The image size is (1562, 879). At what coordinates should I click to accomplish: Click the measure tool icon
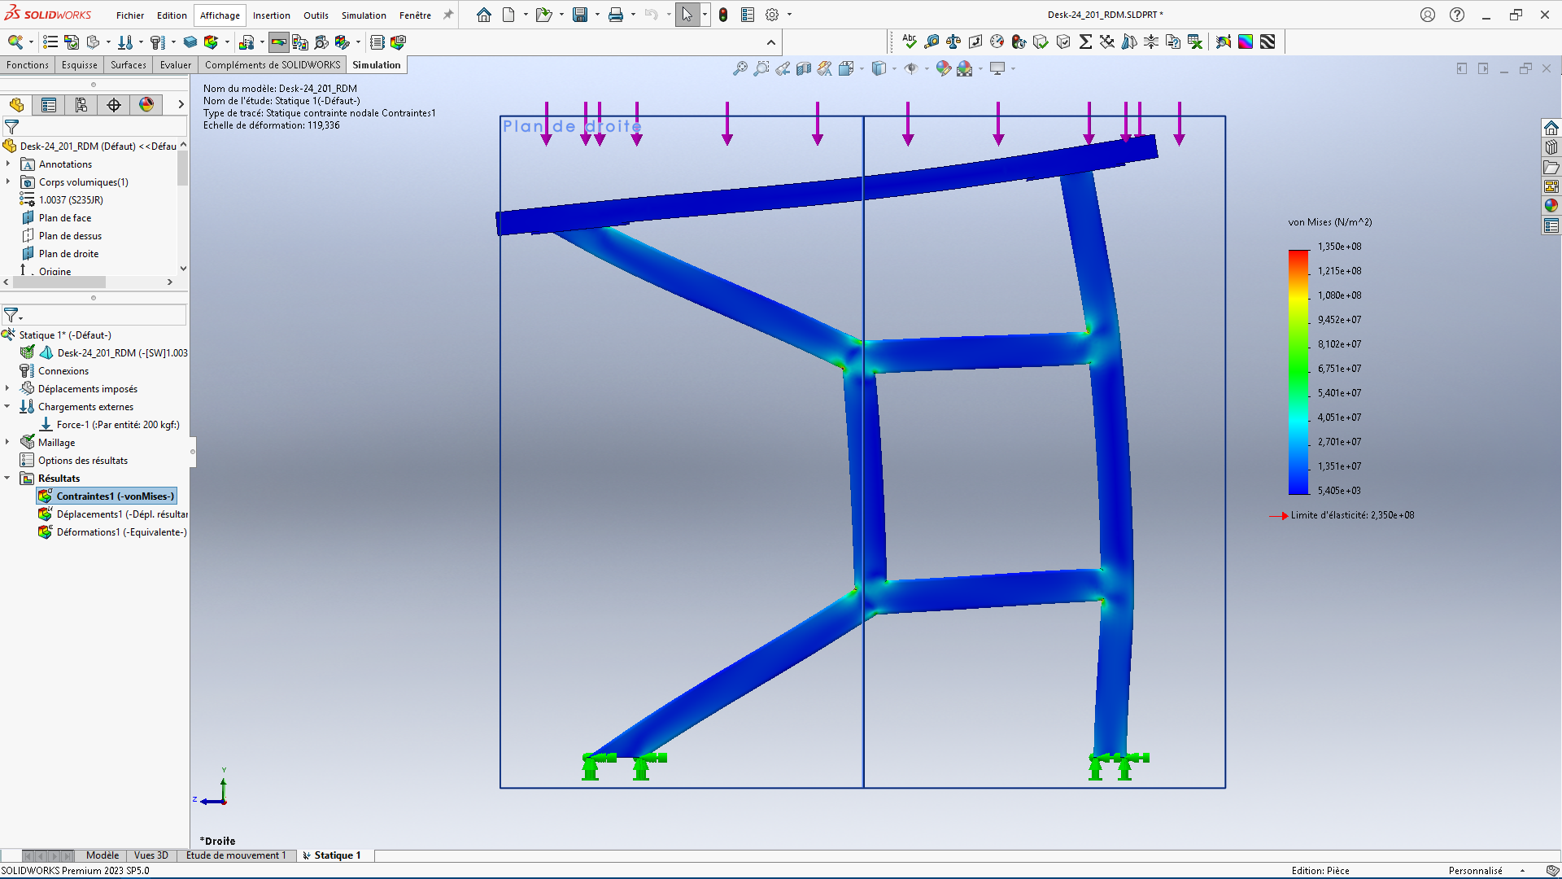coord(932,42)
